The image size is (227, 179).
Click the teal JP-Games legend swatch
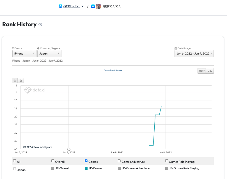tap(86, 168)
